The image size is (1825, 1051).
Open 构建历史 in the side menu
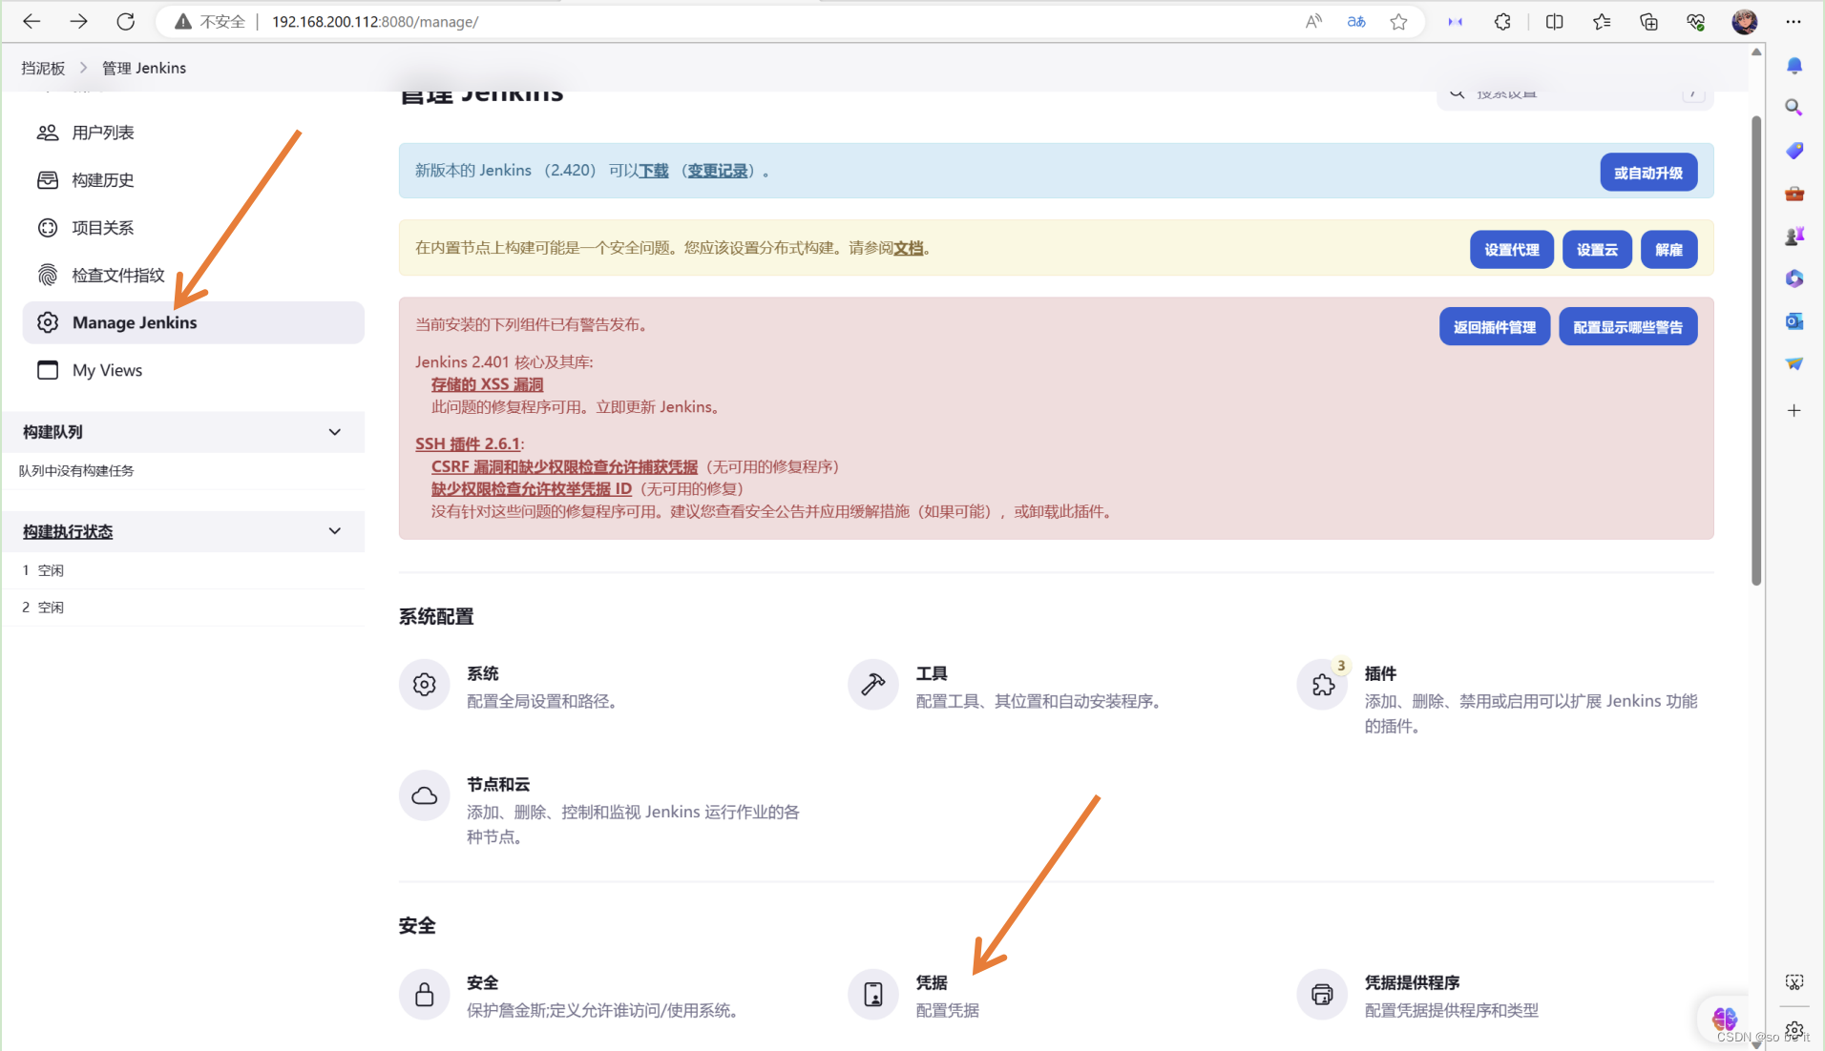(x=193, y=180)
